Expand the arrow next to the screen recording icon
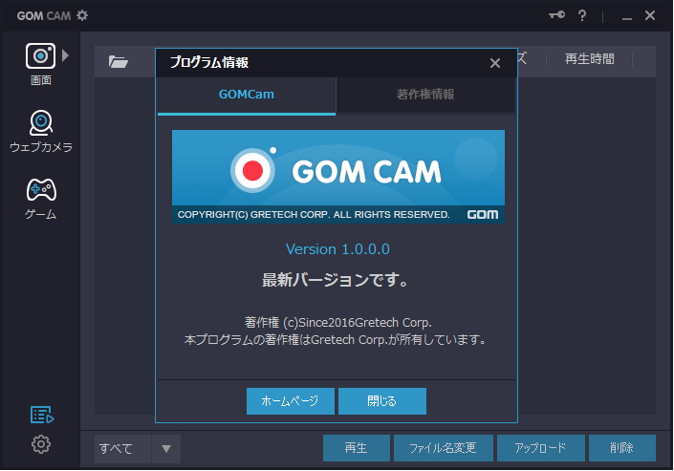This screenshot has width=674, height=471. tap(65, 55)
